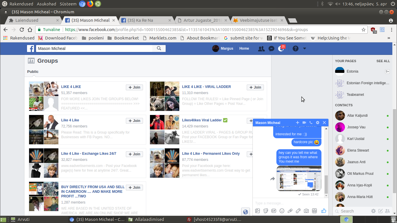Click the muted volume icon in the system panel

[x=338, y=4]
